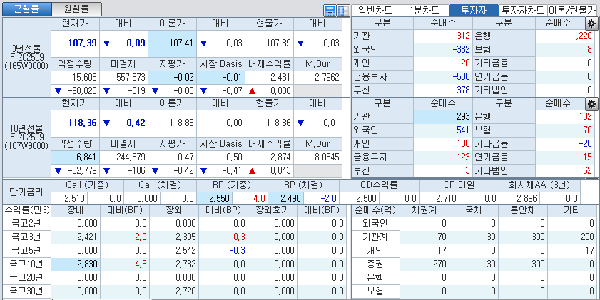
Task: Click the horizontal split layout icon
Action: pyautogui.click(x=329, y=11)
